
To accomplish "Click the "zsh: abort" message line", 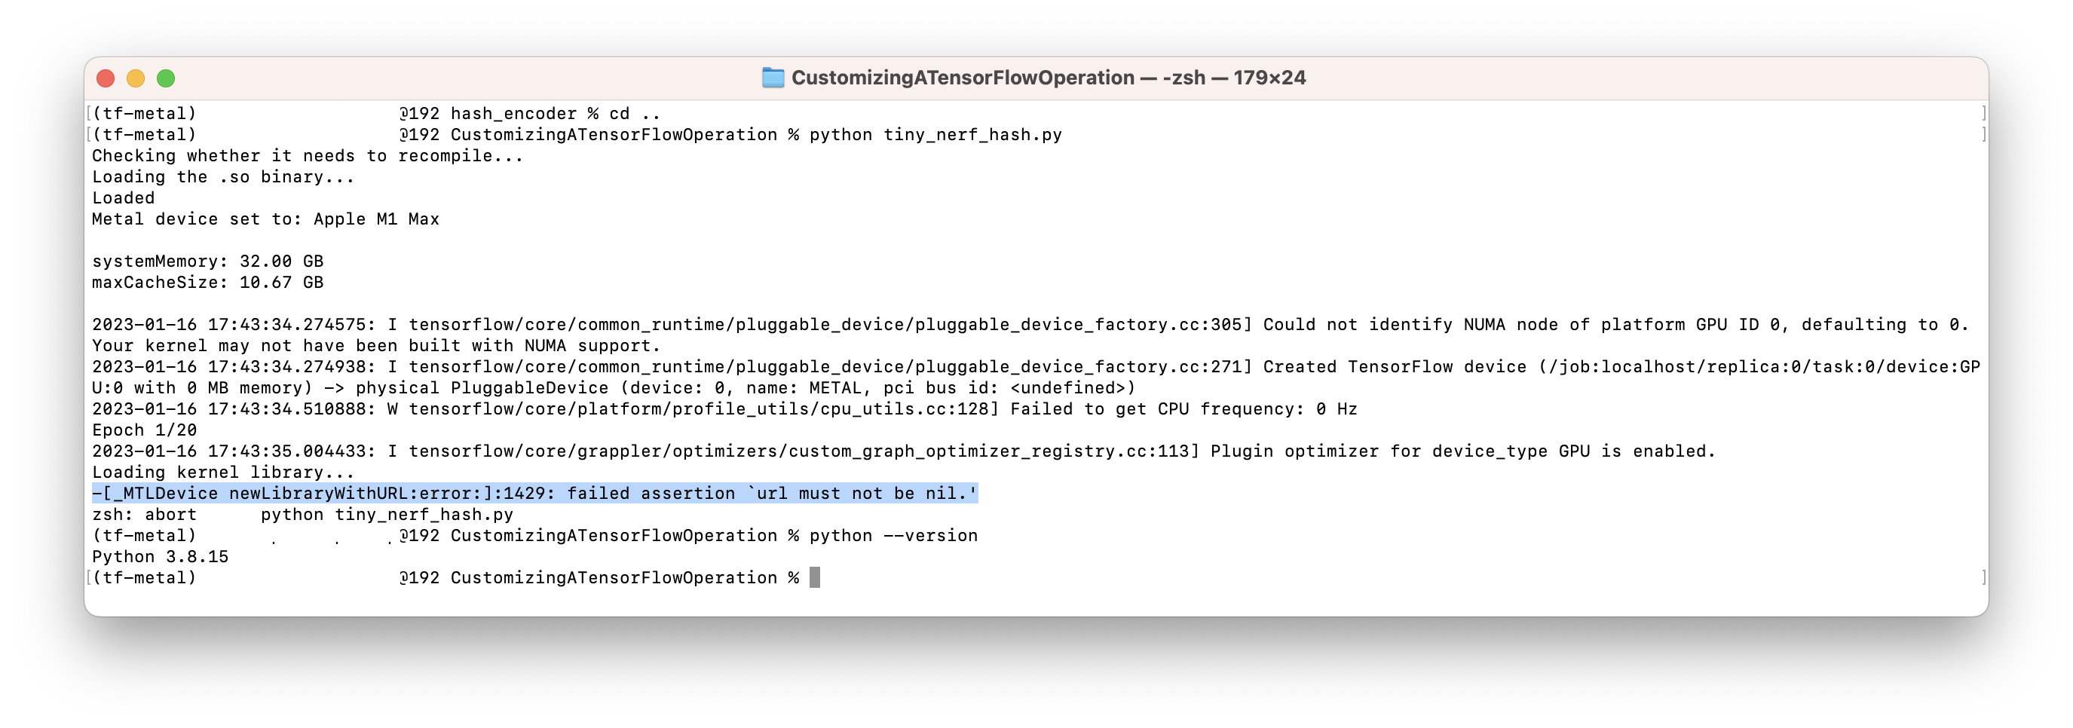I will pos(144,515).
